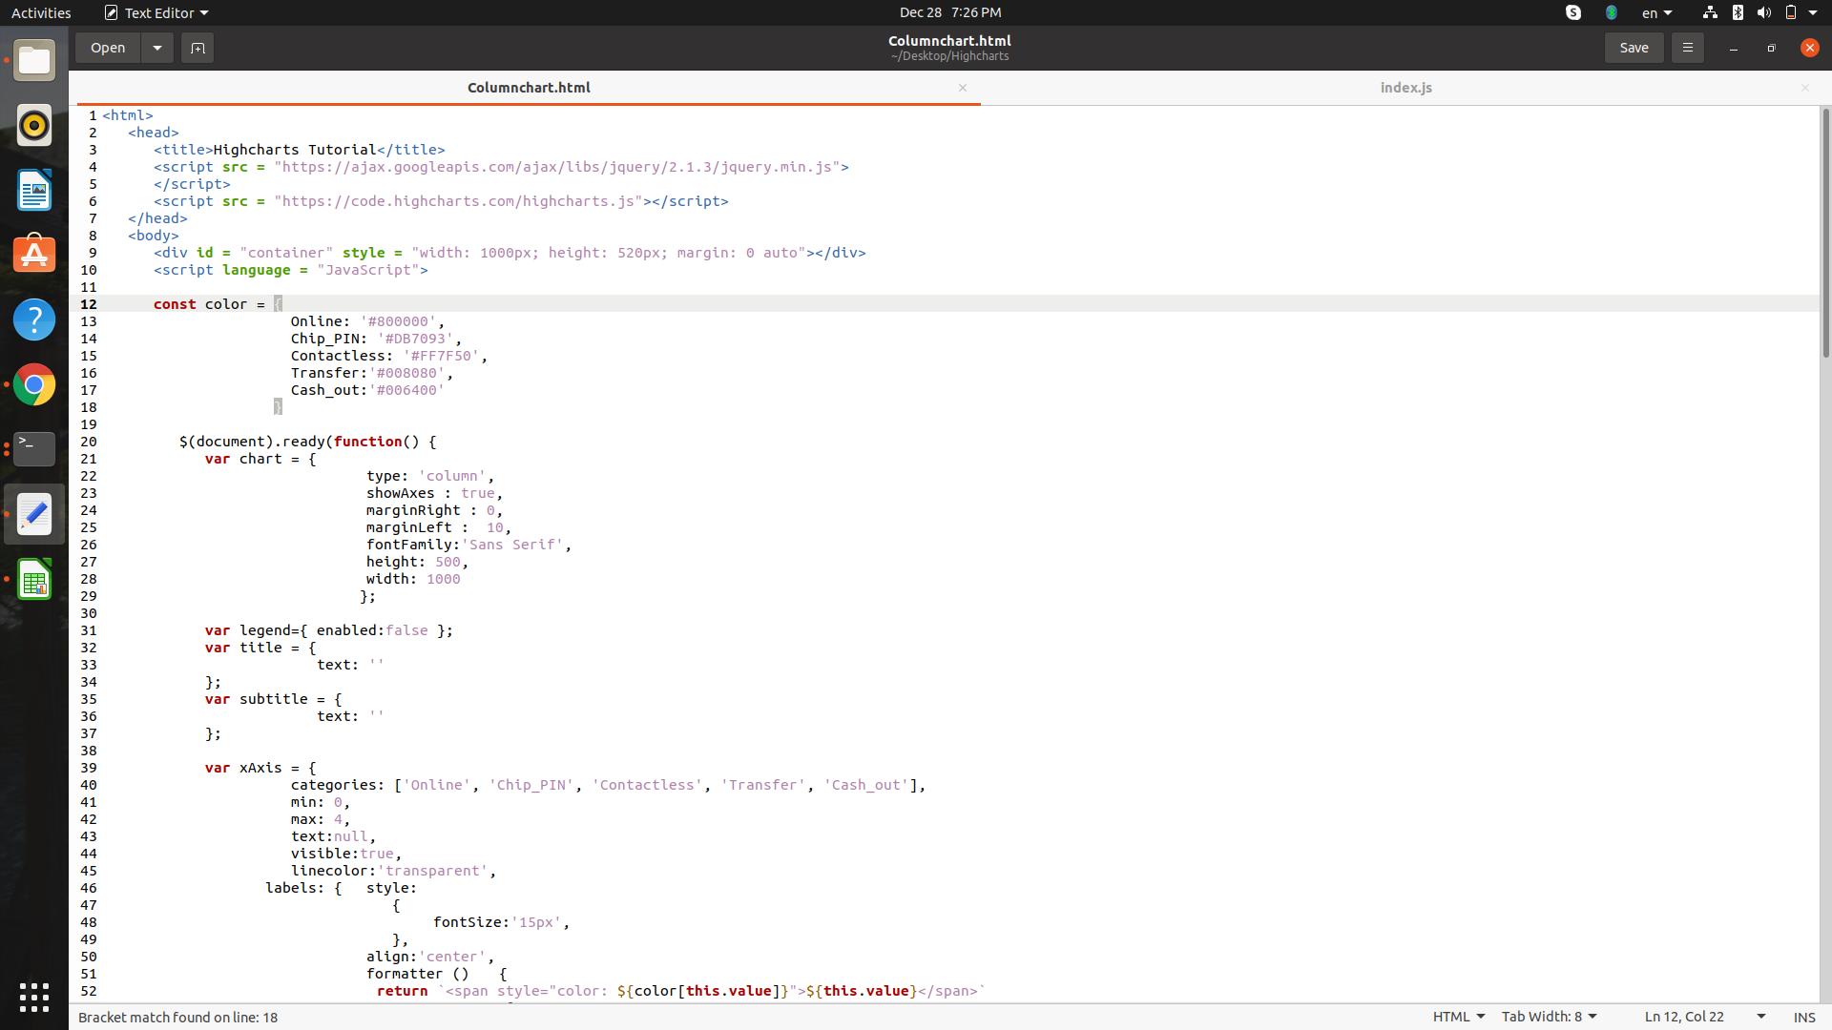Screen dimensions: 1832x1030
Task: Click the word 'const' on line 12
Action: tap(175, 304)
